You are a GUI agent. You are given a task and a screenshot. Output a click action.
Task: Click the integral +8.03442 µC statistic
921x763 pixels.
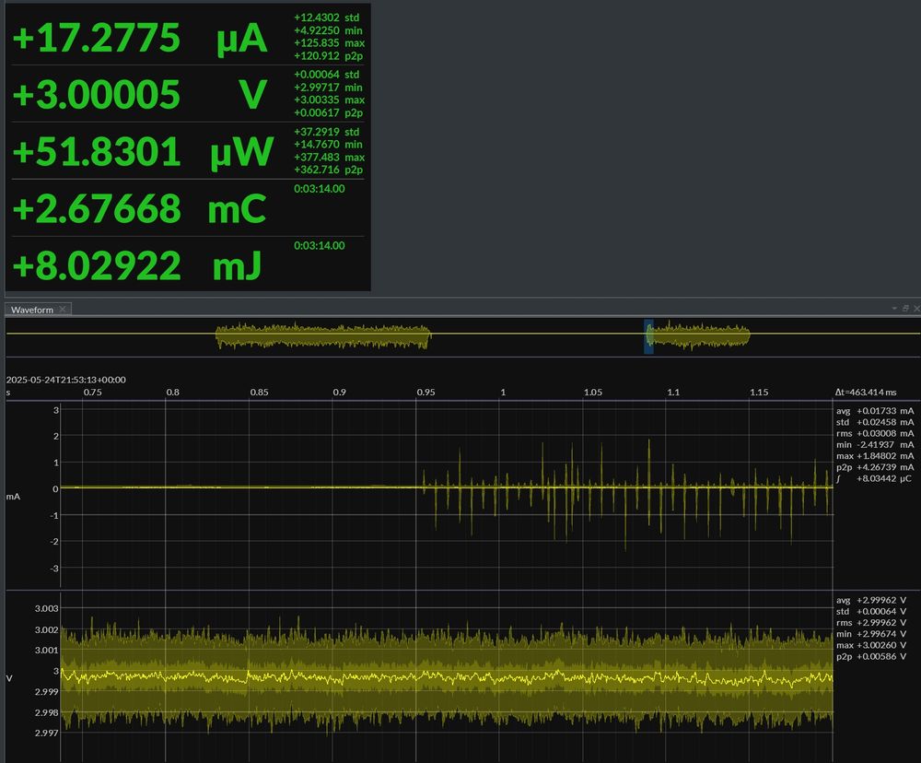pos(875,478)
